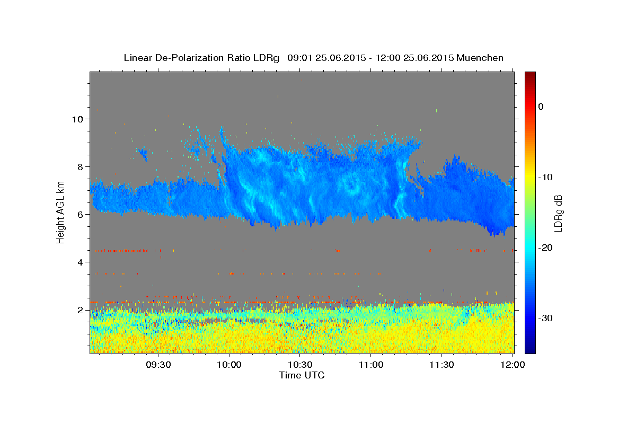Click the 11:00 time tick label
The height and width of the screenshot is (424, 636).
(371, 365)
